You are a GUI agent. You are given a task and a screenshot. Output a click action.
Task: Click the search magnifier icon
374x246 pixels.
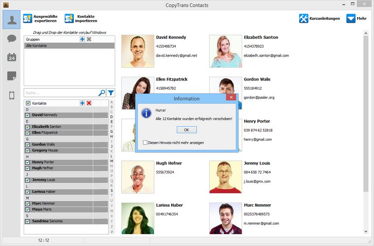(101, 92)
